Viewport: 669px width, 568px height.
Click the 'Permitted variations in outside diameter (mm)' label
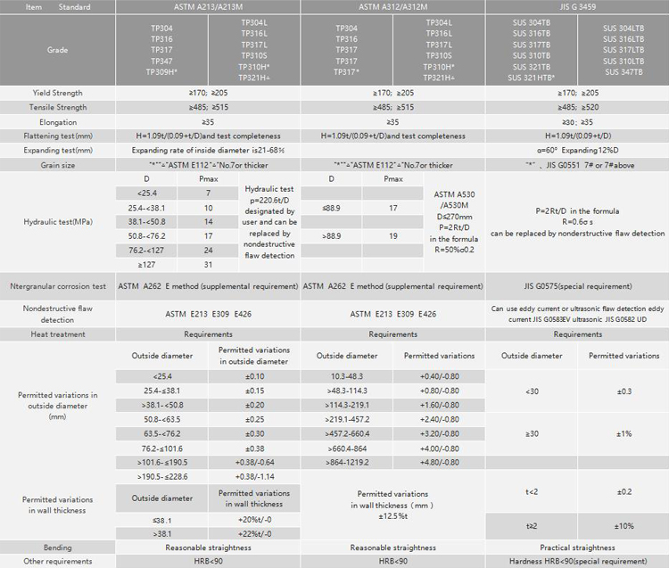point(57,406)
